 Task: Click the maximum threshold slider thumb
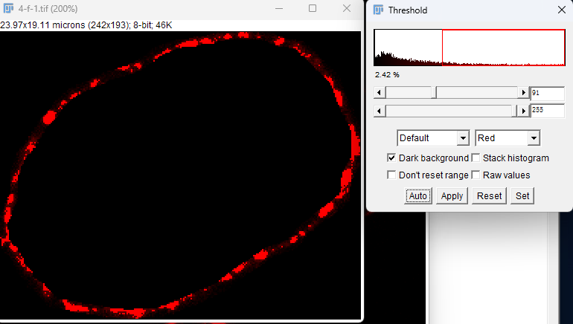tap(514, 111)
